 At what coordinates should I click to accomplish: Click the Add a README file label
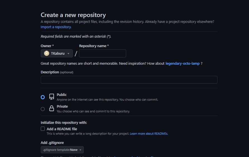tap(62, 129)
